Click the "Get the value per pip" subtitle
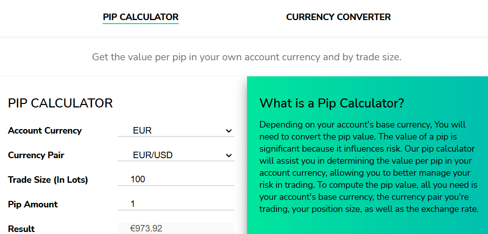Image resolution: width=488 pixels, height=234 pixels. 247,57
